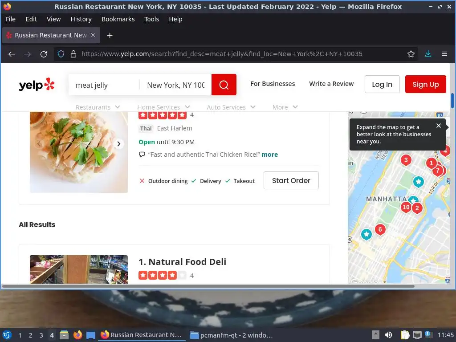
Task: Switch to virtual desktop 3
Action: click(x=41, y=335)
